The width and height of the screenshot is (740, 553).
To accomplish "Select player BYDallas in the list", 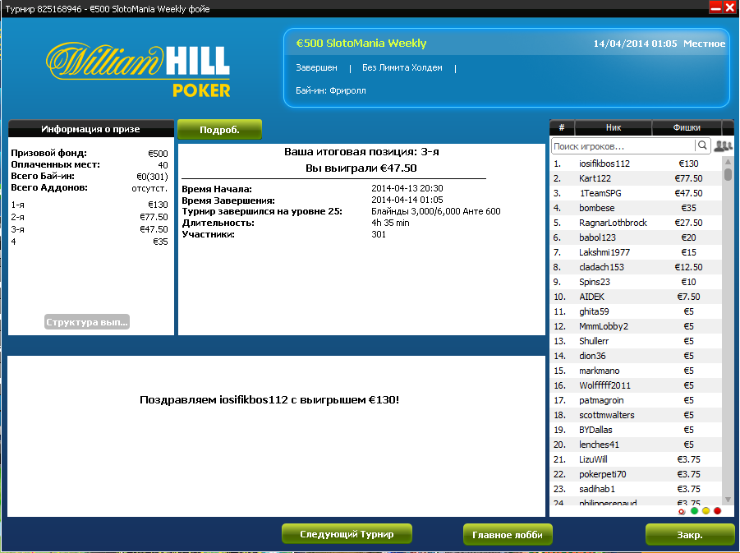I will coord(637,430).
